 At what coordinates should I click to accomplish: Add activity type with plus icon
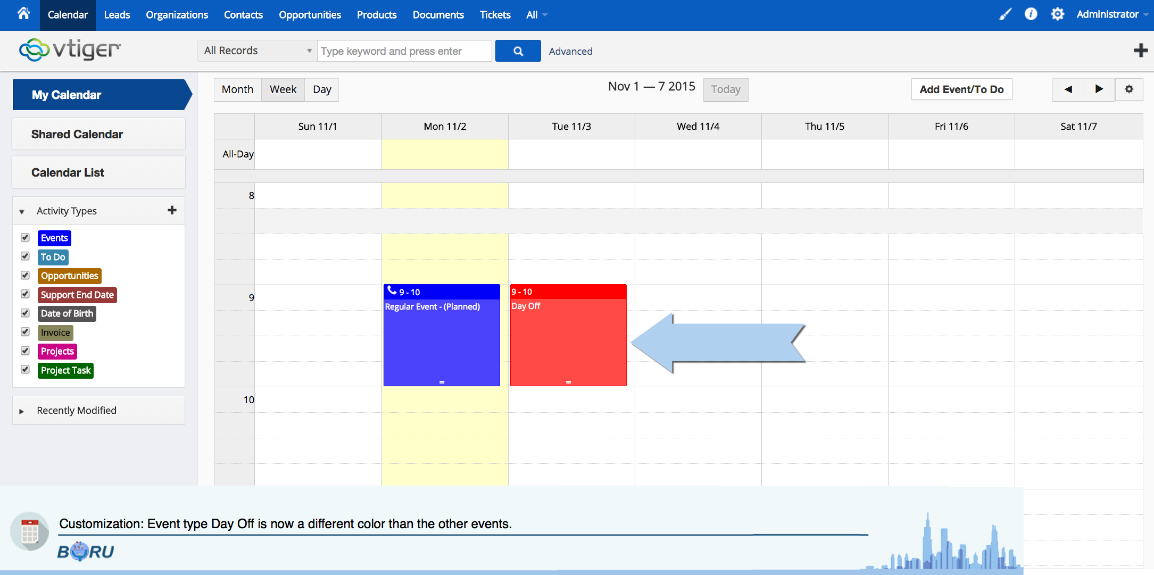172,211
